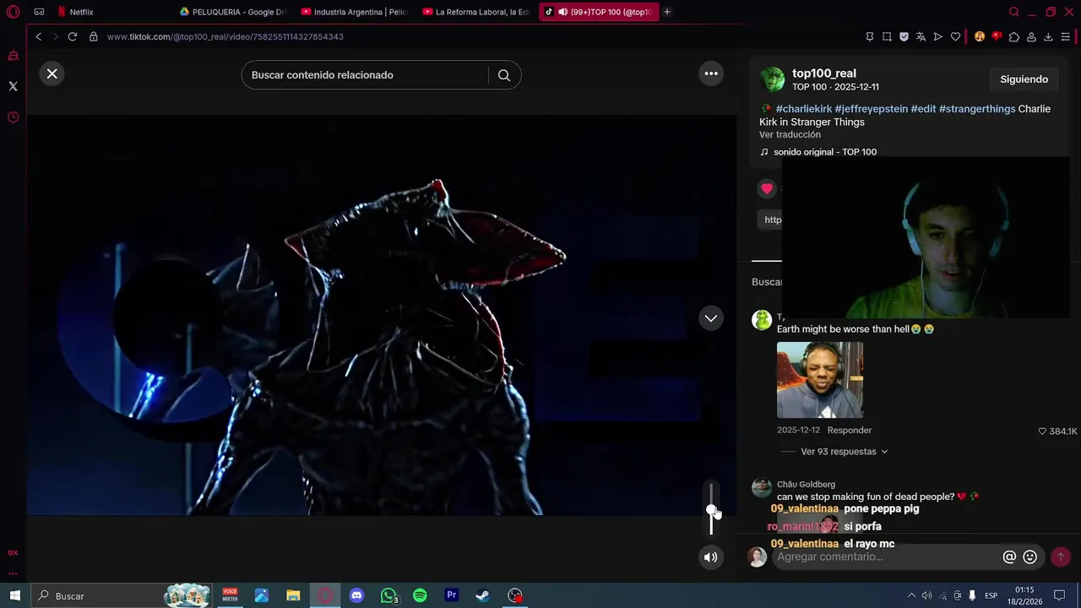This screenshot has width=1081, height=608.
Task: Like the video with the heart button
Action: (767, 188)
